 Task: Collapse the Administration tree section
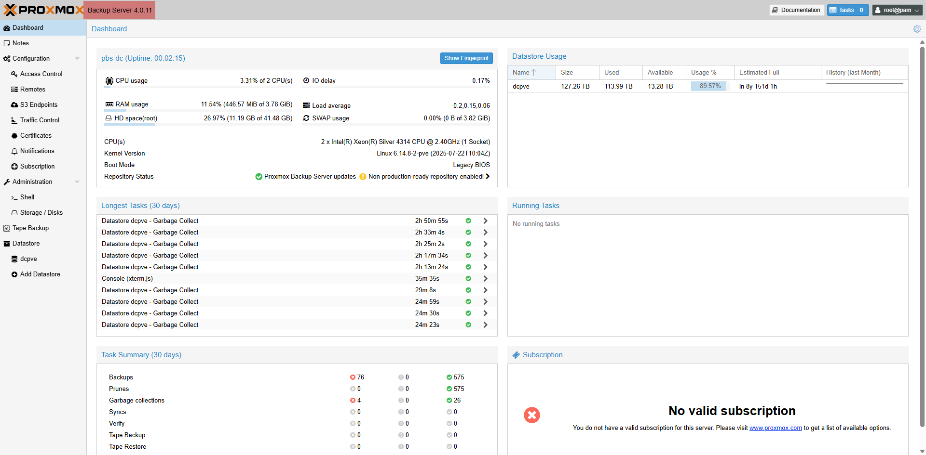click(x=77, y=182)
